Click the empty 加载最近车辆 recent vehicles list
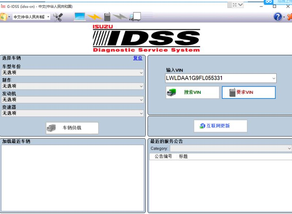292x214 pixels. [72, 178]
